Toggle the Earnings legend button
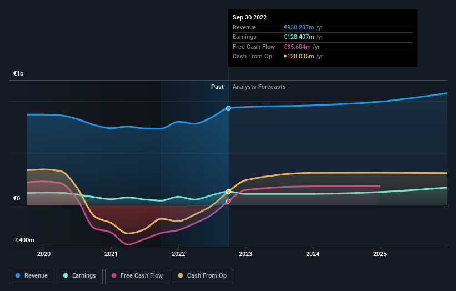The image size is (456, 291). 79,276
